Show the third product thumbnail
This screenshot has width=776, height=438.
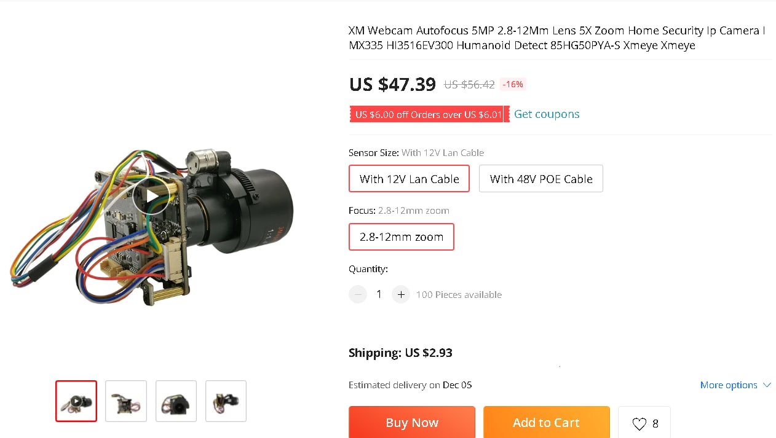[x=176, y=401]
